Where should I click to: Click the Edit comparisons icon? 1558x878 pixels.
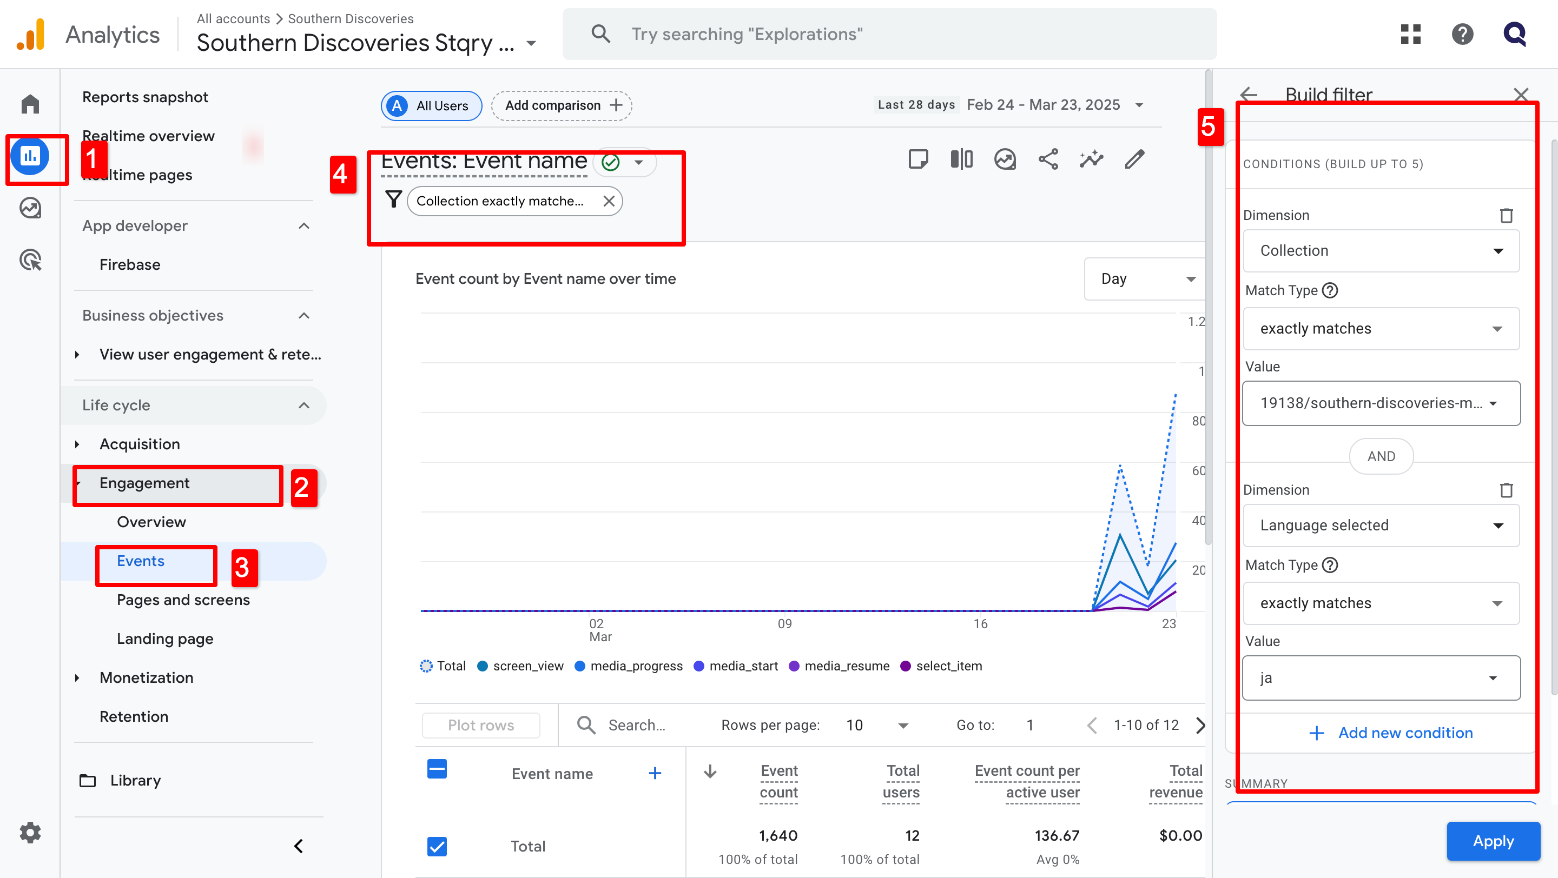tap(961, 159)
